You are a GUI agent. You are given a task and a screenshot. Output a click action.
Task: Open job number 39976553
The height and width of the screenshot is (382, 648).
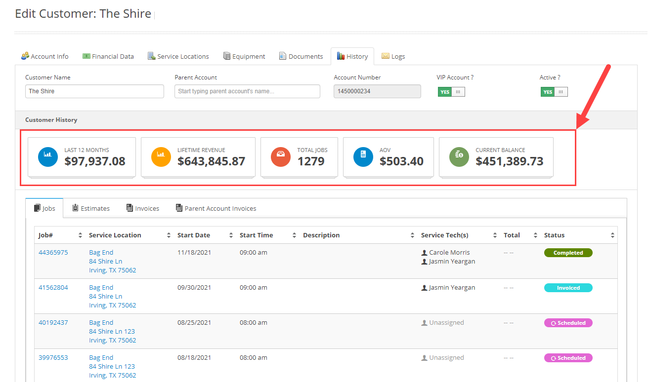coord(53,358)
